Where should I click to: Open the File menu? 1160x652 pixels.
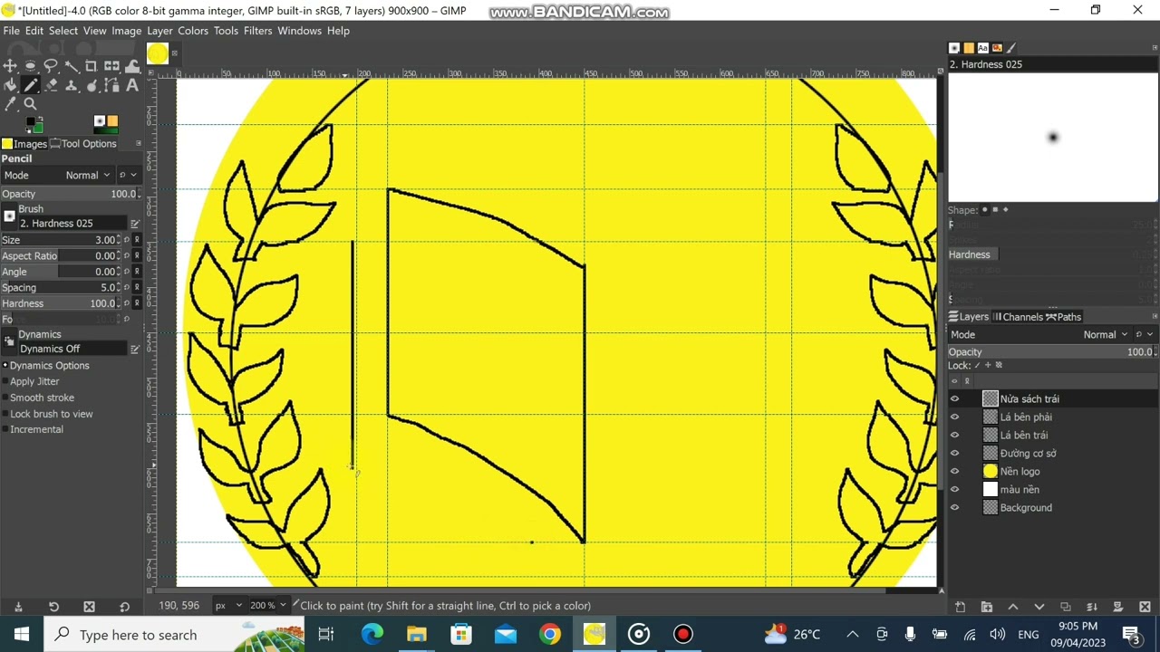[11, 31]
